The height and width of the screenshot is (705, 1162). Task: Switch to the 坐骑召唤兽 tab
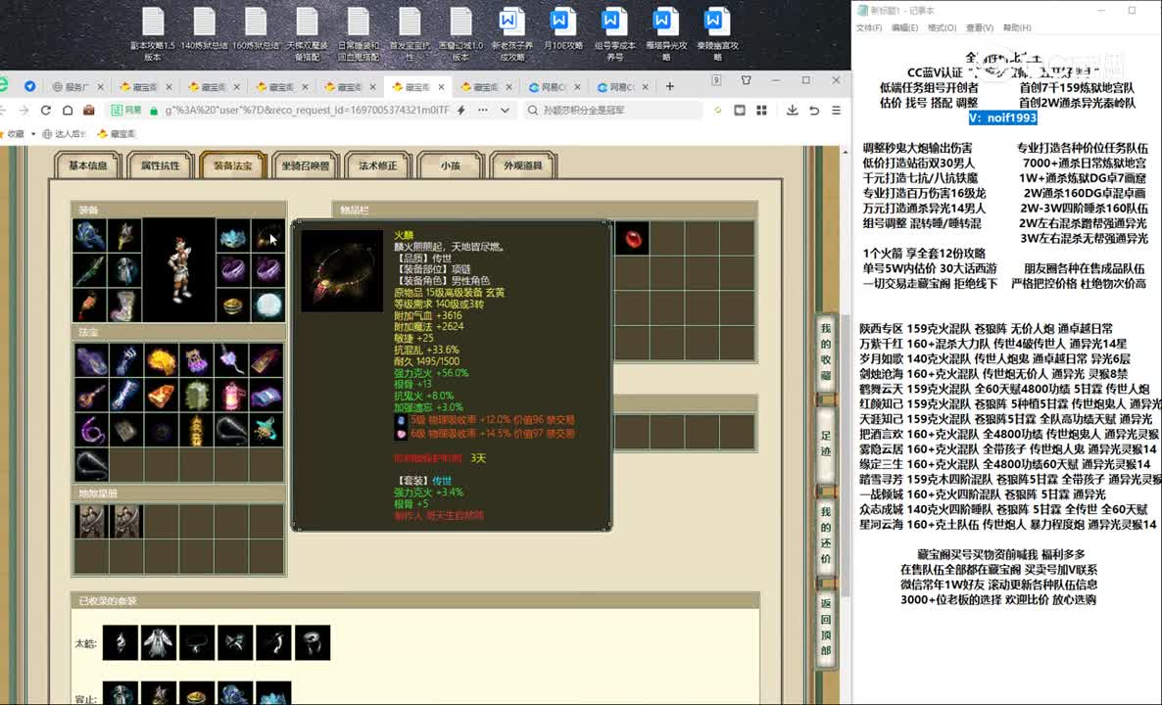point(305,165)
